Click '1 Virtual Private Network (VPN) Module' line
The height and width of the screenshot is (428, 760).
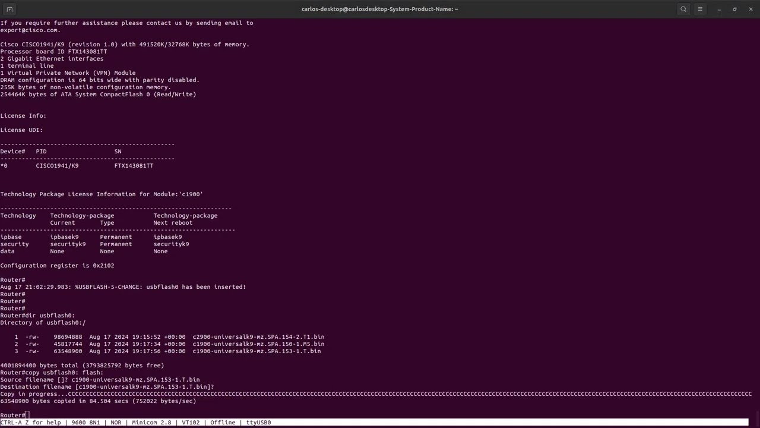pyautogui.click(x=68, y=73)
